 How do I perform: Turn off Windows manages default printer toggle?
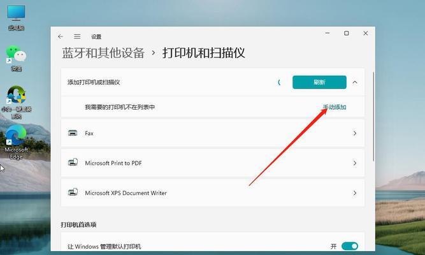[350, 246]
